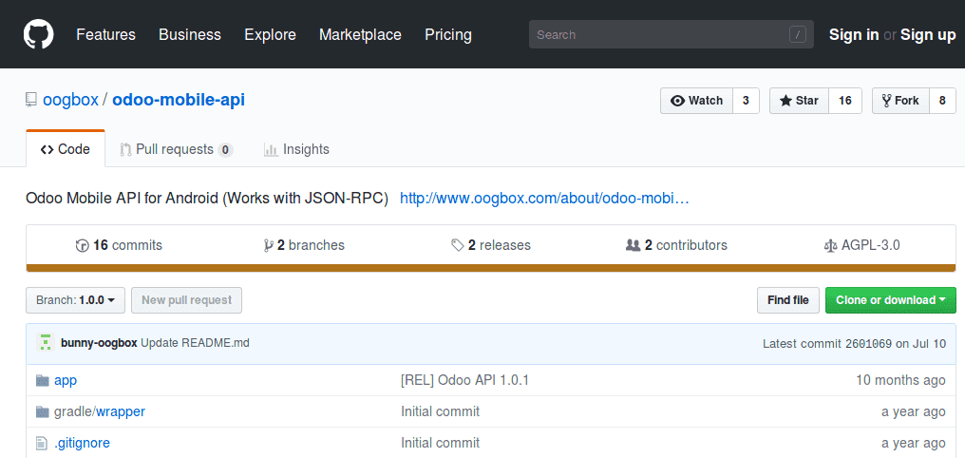View the 16 commits history

point(119,245)
